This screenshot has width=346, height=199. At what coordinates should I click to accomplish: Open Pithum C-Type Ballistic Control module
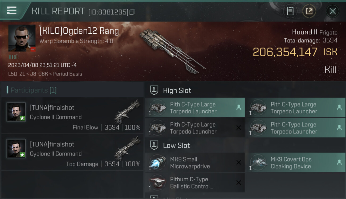(195, 183)
